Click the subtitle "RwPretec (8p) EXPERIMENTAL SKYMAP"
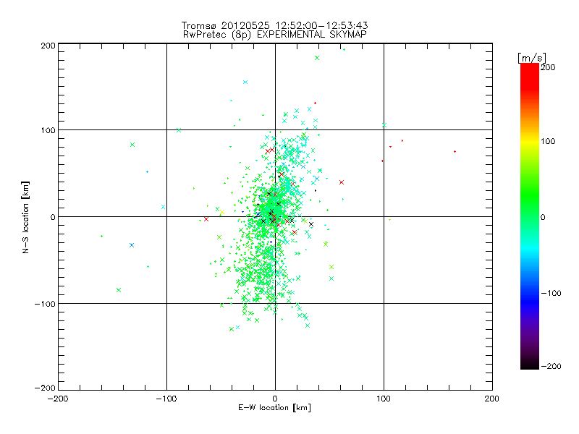579x434 pixels. pos(275,35)
